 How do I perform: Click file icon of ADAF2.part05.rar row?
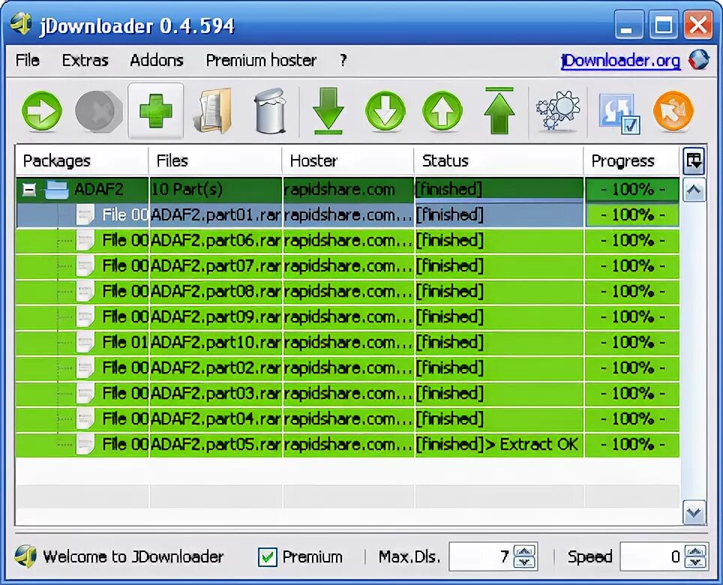tap(85, 445)
